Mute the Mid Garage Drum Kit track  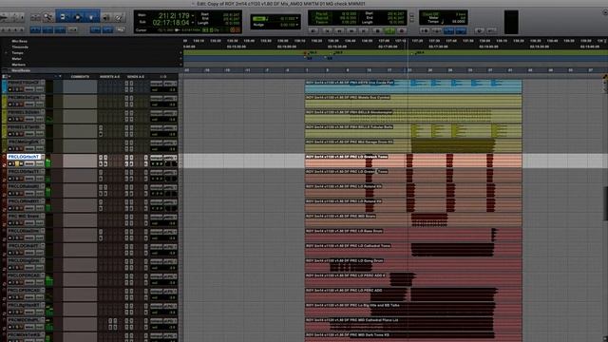click(x=21, y=149)
